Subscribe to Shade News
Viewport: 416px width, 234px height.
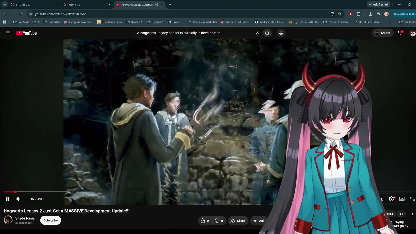[50, 220]
